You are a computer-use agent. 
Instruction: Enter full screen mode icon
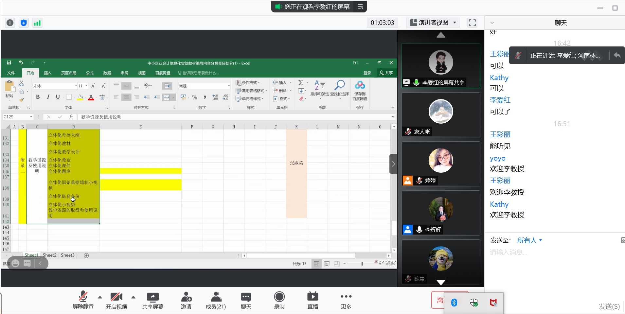point(472,23)
